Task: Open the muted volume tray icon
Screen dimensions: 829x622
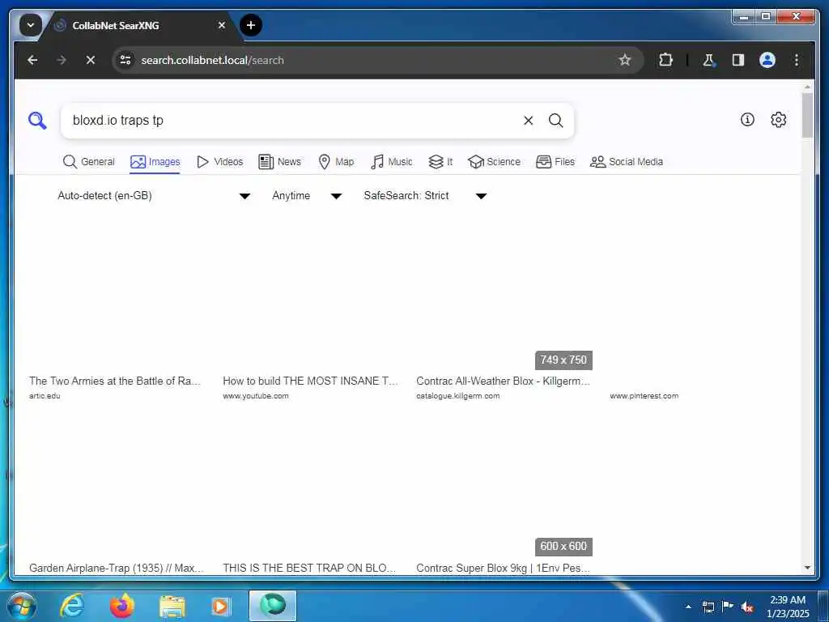Action: (x=747, y=607)
